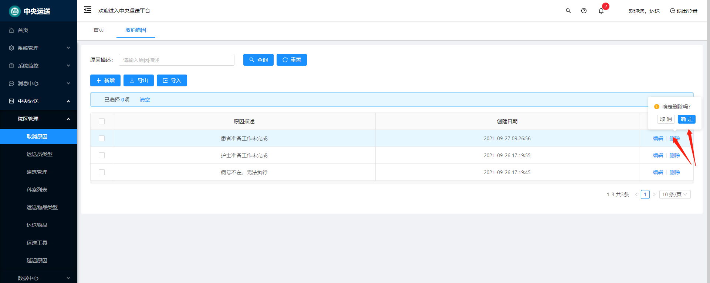
Task: Click the 重置 reset button
Action: tap(292, 60)
